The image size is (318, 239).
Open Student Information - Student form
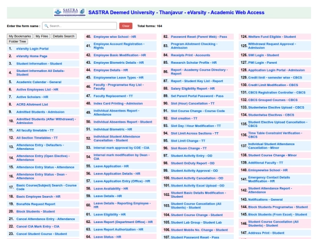click(x=39, y=64)
